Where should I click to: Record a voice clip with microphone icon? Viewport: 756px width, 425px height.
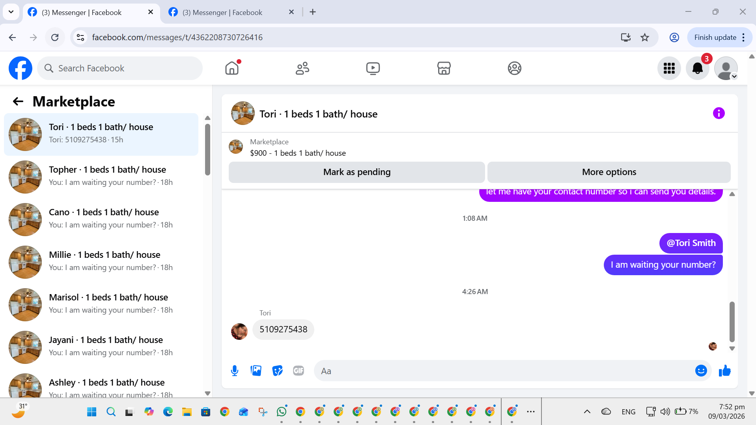click(235, 371)
